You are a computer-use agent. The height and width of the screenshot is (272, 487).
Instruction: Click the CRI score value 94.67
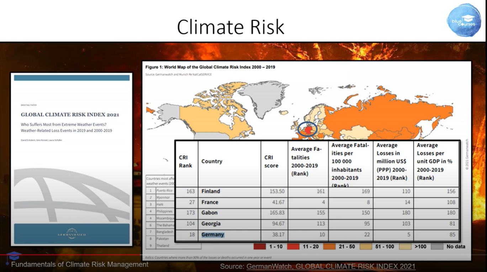pos(278,224)
